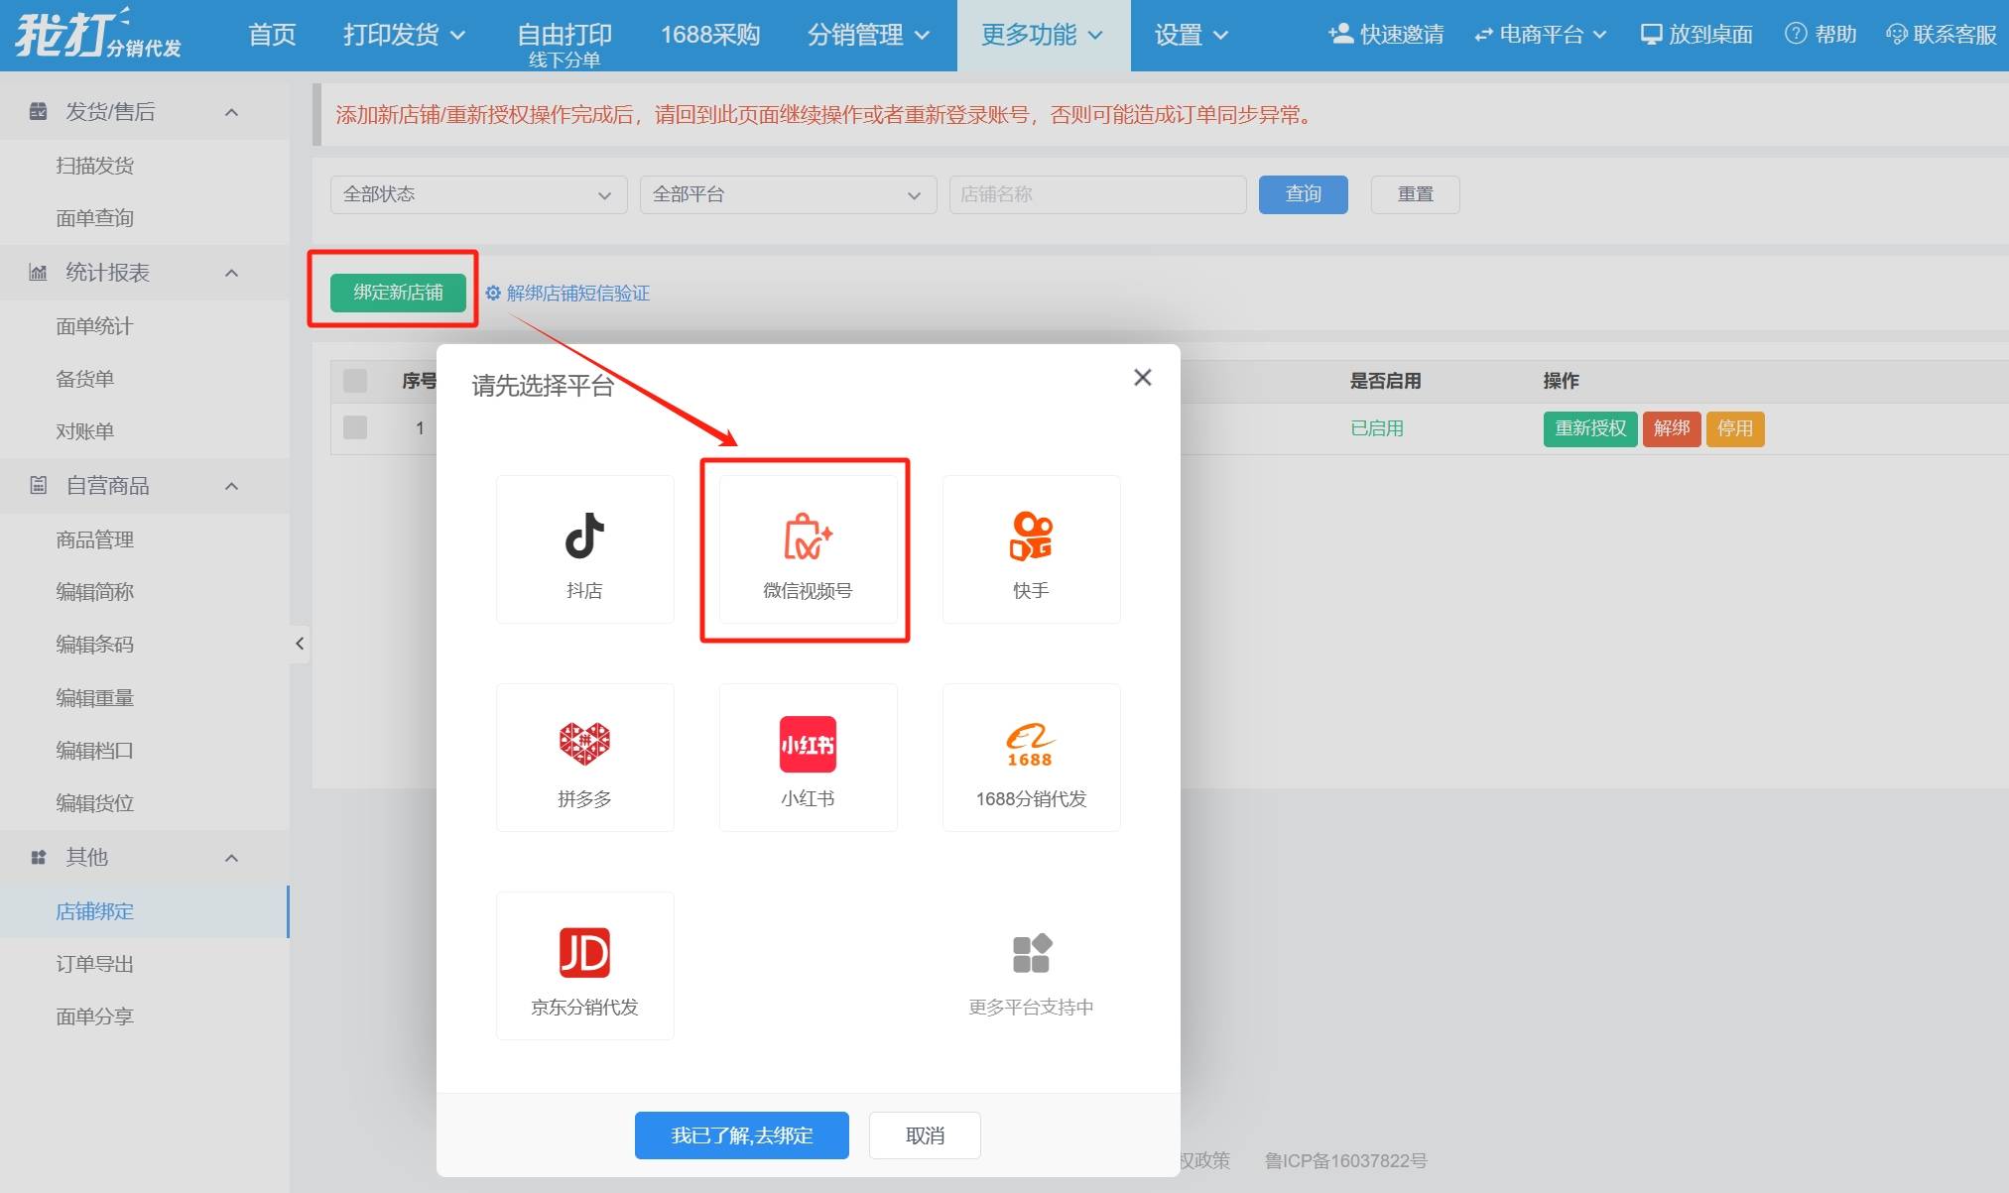
Task: Open the 解绑店铺短信验证 link
Action: (x=578, y=293)
